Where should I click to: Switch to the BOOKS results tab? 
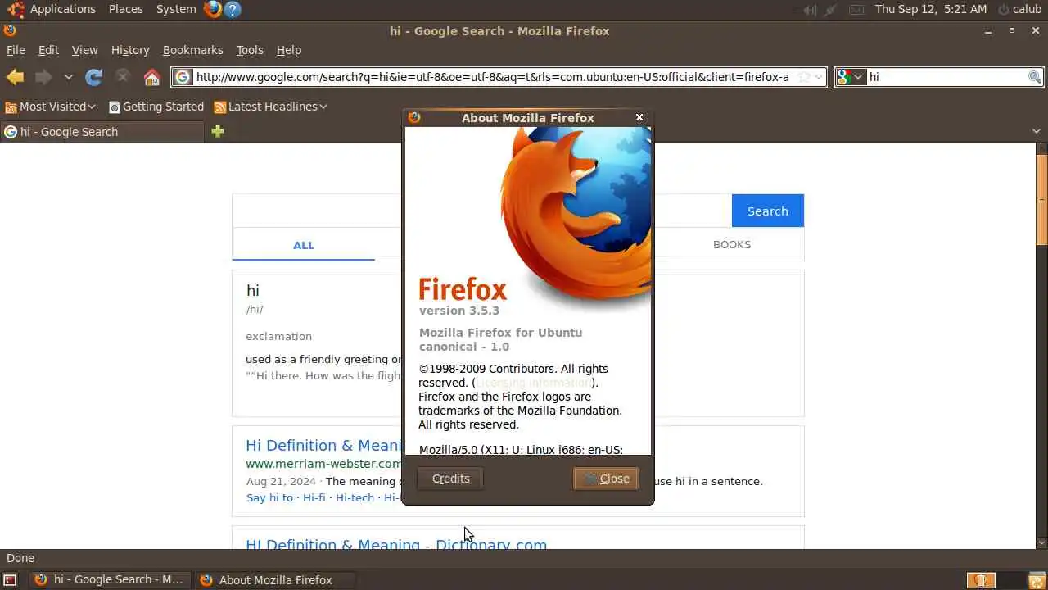[732, 245]
